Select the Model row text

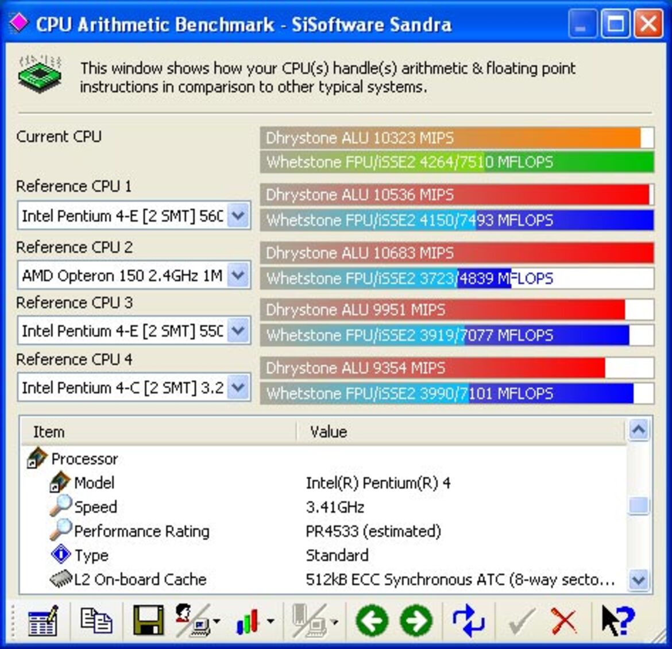pos(94,482)
